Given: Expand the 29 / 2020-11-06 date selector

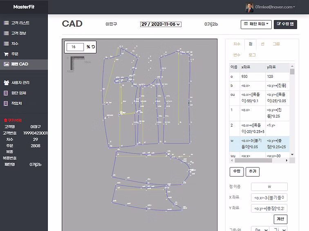Looking at the screenshot, I should 160,24.
